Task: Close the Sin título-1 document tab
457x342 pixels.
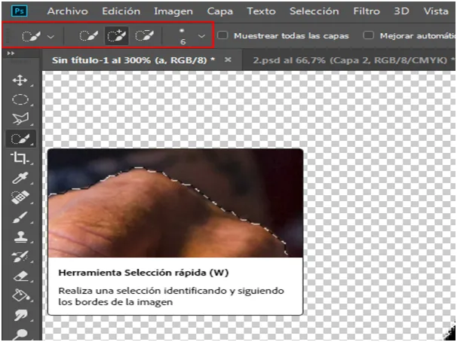Action: click(x=228, y=60)
